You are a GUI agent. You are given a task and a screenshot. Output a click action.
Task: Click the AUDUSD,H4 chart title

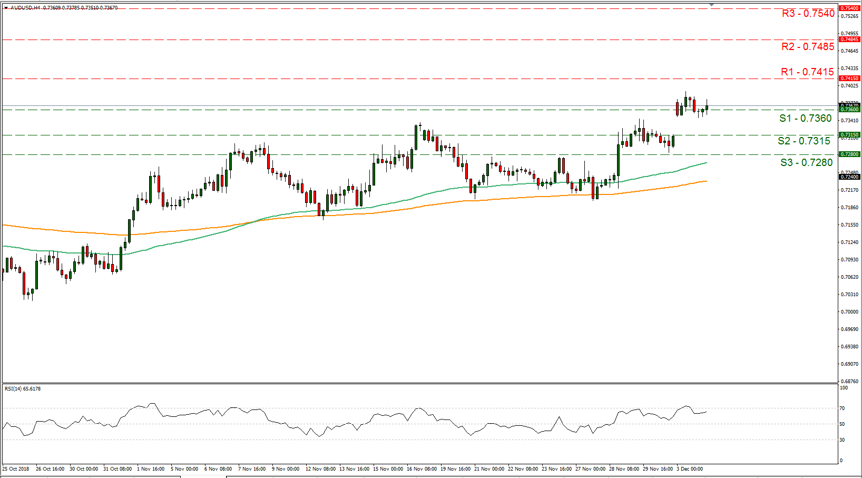[25, 8]
